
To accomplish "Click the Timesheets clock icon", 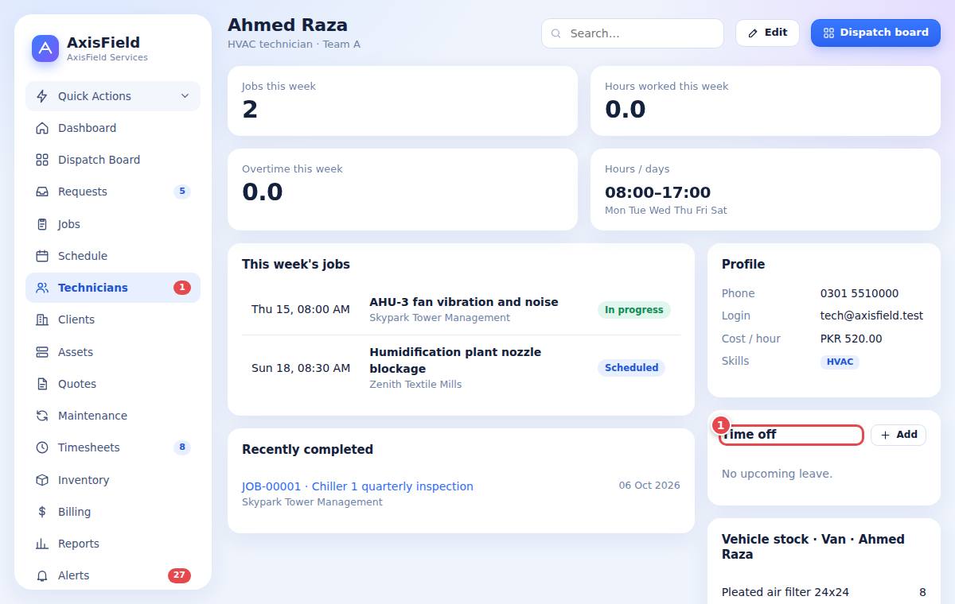I will click(42, 447).
